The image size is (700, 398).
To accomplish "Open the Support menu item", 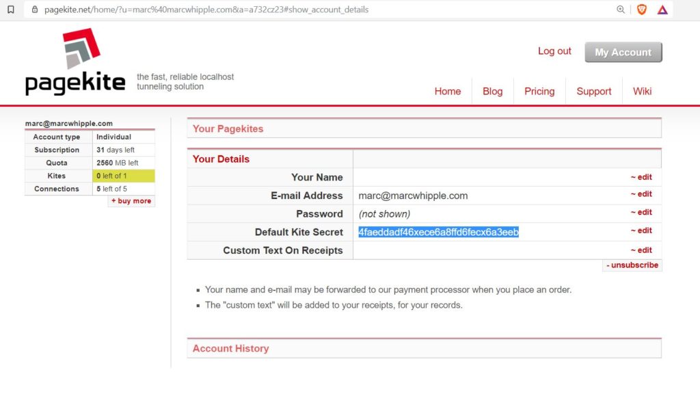I will click(x=594, y=91).
